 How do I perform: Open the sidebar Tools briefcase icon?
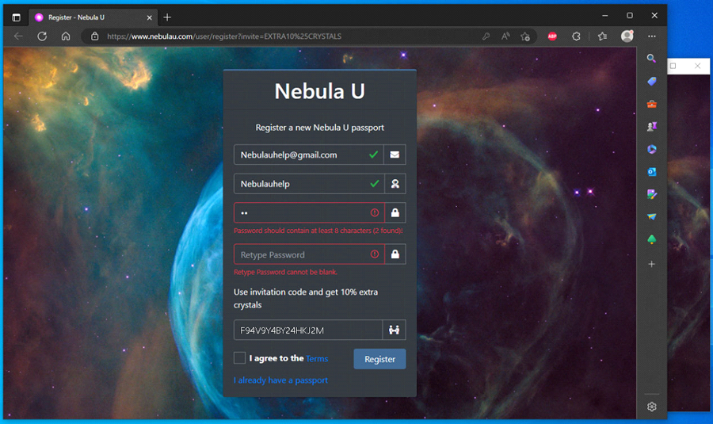tap(652, 104)
